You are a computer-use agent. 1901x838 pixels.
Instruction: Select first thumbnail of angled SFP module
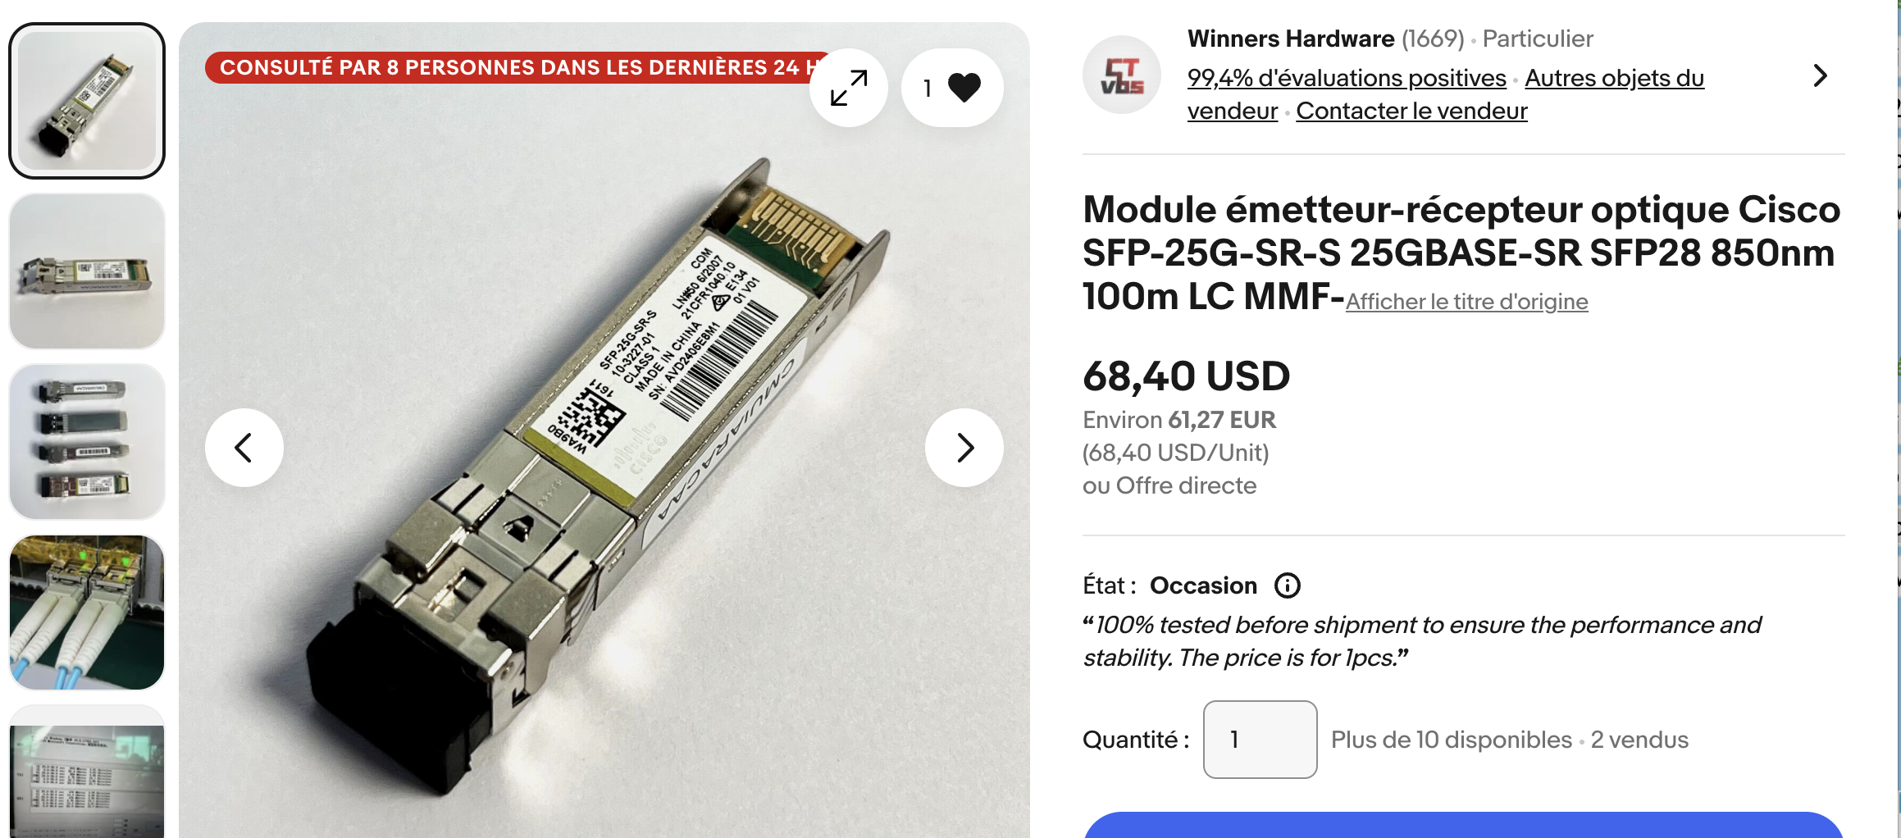(87, 101)
